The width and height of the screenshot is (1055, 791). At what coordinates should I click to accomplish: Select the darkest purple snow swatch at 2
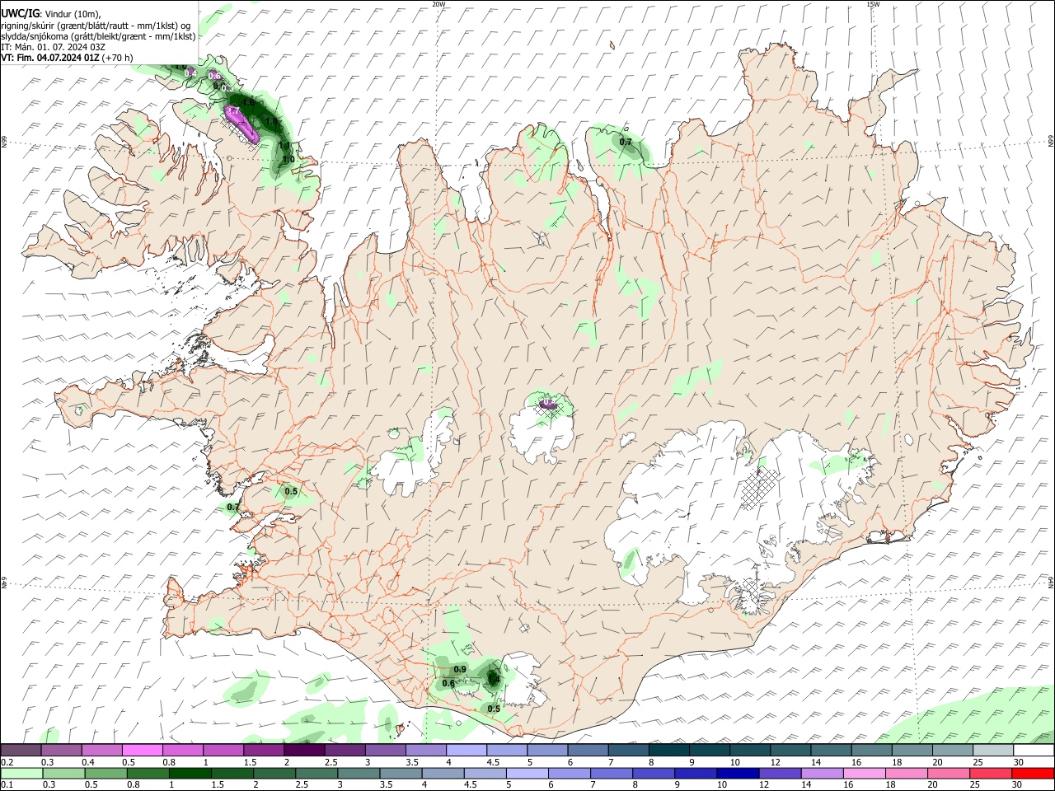[x=304, y=751]
